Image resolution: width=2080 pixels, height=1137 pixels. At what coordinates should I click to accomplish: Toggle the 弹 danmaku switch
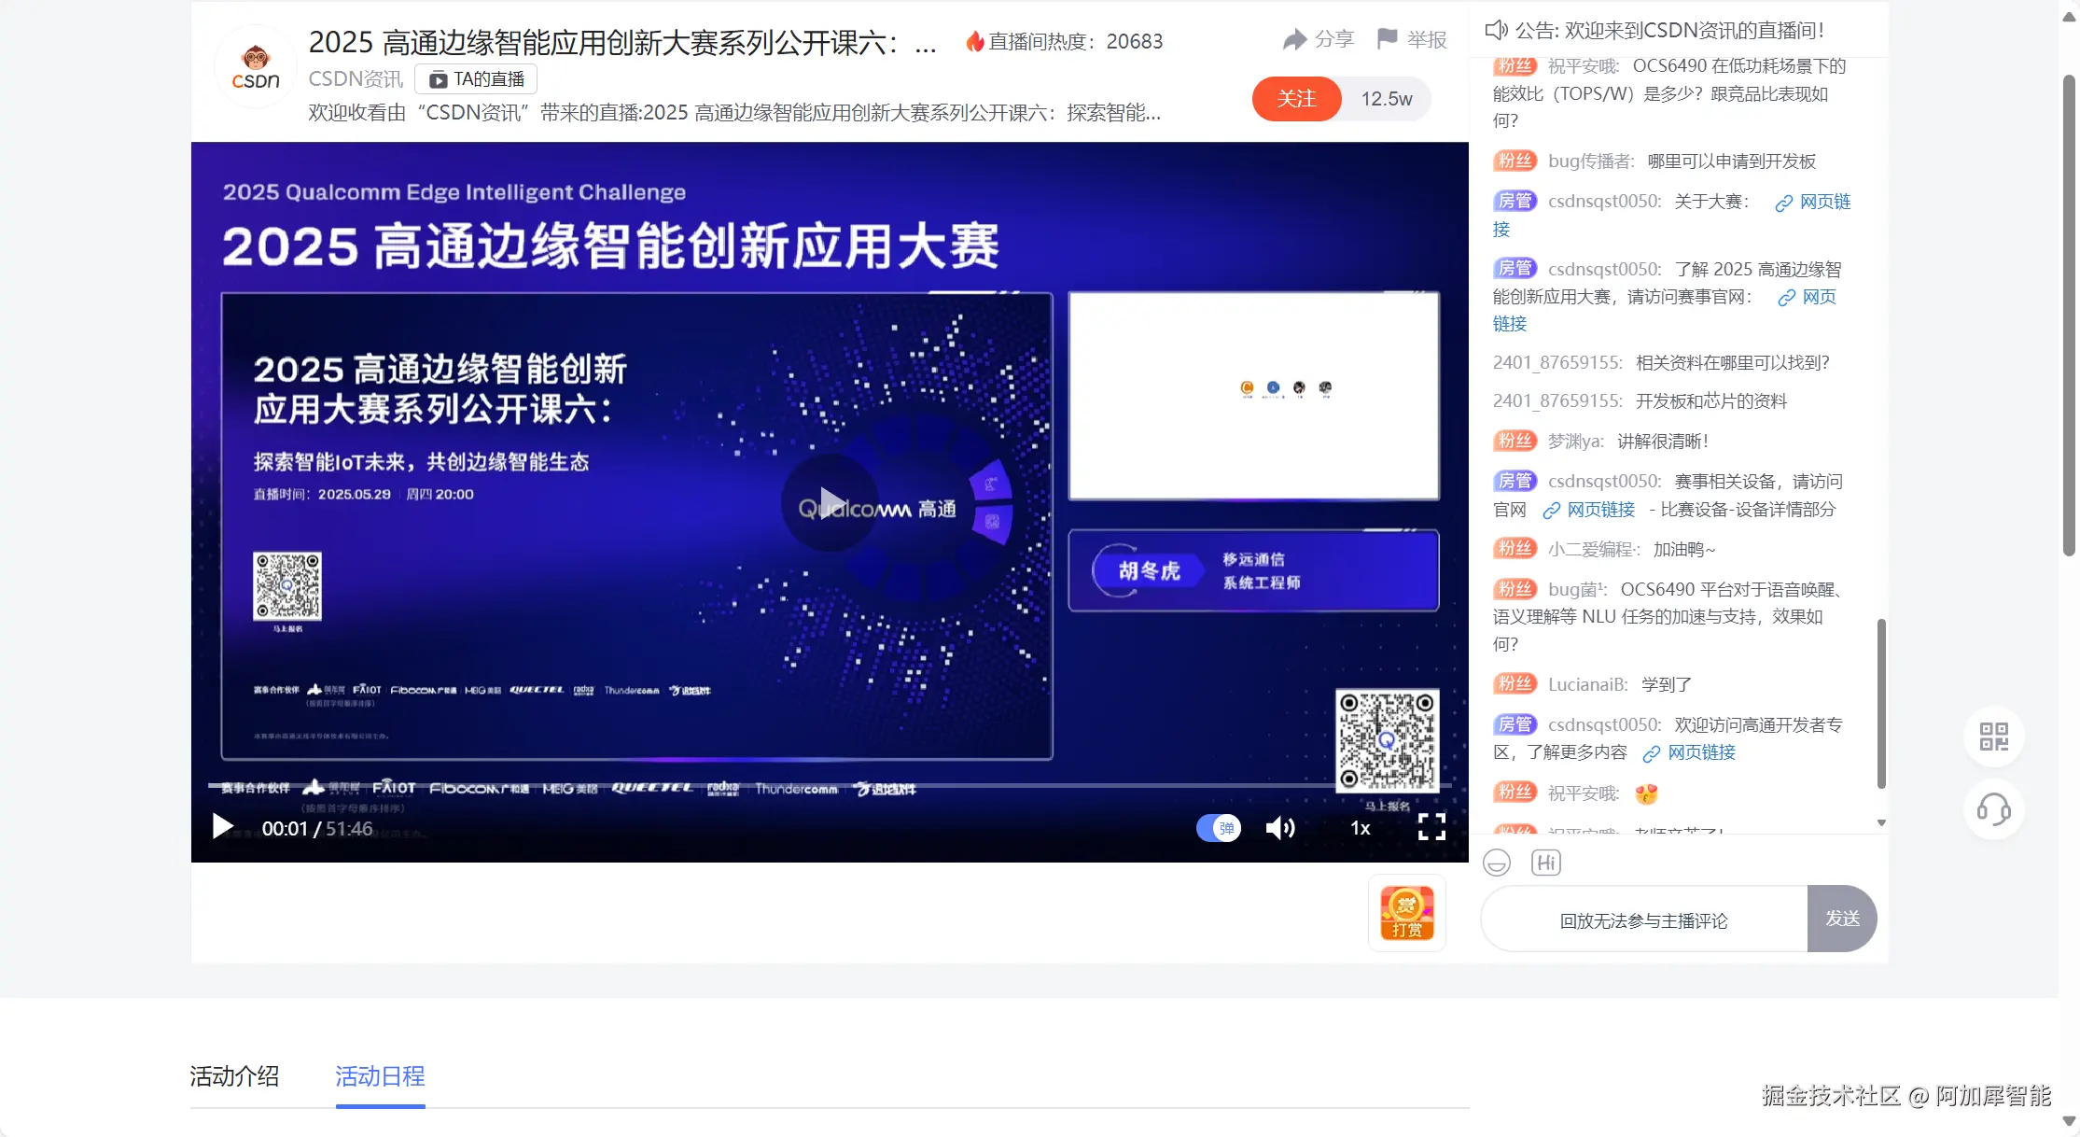(x=1219, y=828)
